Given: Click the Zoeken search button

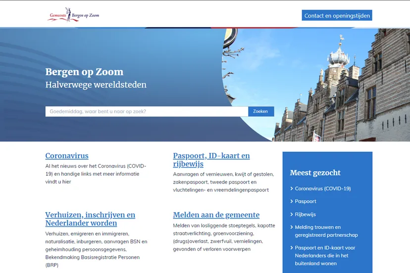Looking at the screenshot, I should [x=261, y=111].
